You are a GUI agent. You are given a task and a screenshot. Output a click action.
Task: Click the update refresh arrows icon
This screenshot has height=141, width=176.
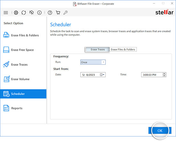pos(24,12)
